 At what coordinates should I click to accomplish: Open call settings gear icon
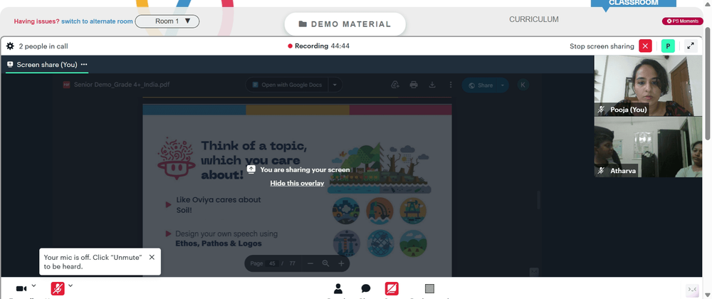tap(10, 46)
